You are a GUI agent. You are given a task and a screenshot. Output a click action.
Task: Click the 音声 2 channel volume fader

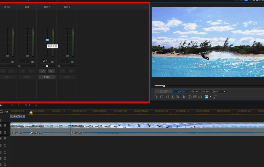point(67,56)
